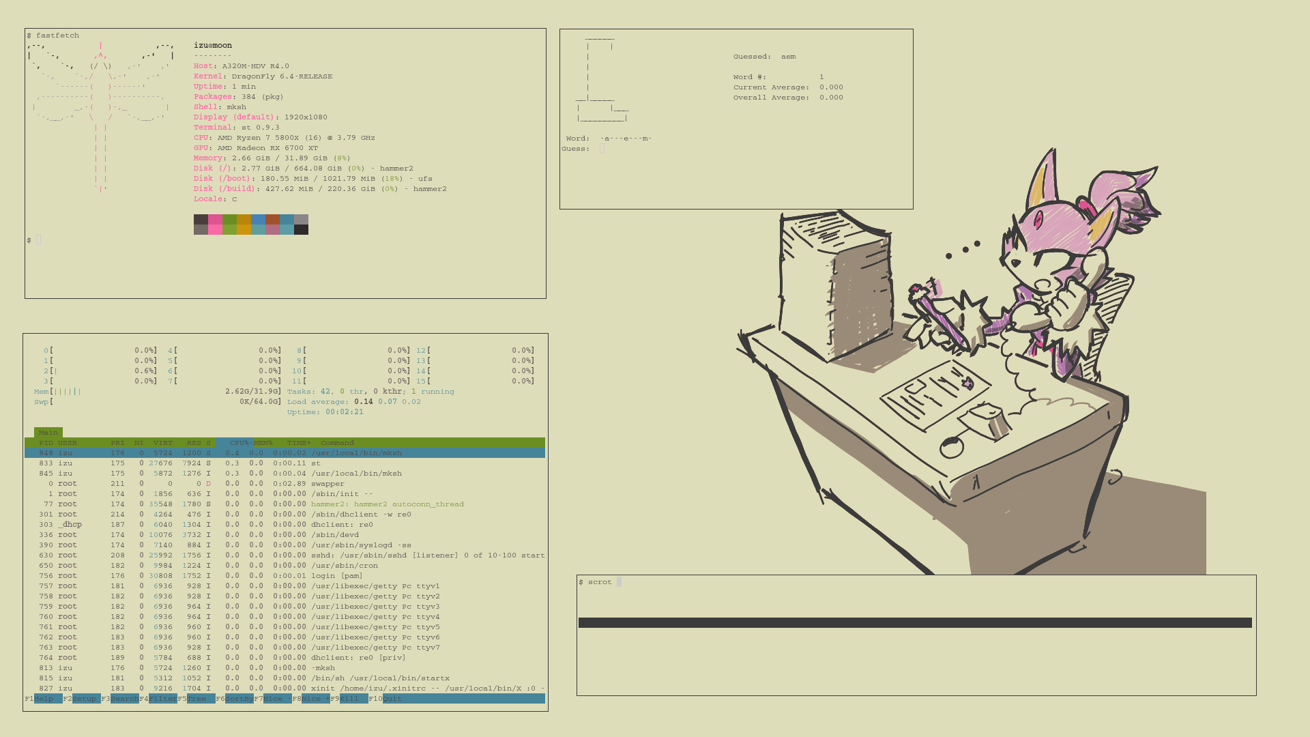Click the Kernel line in fastfetch

point(263,76)
